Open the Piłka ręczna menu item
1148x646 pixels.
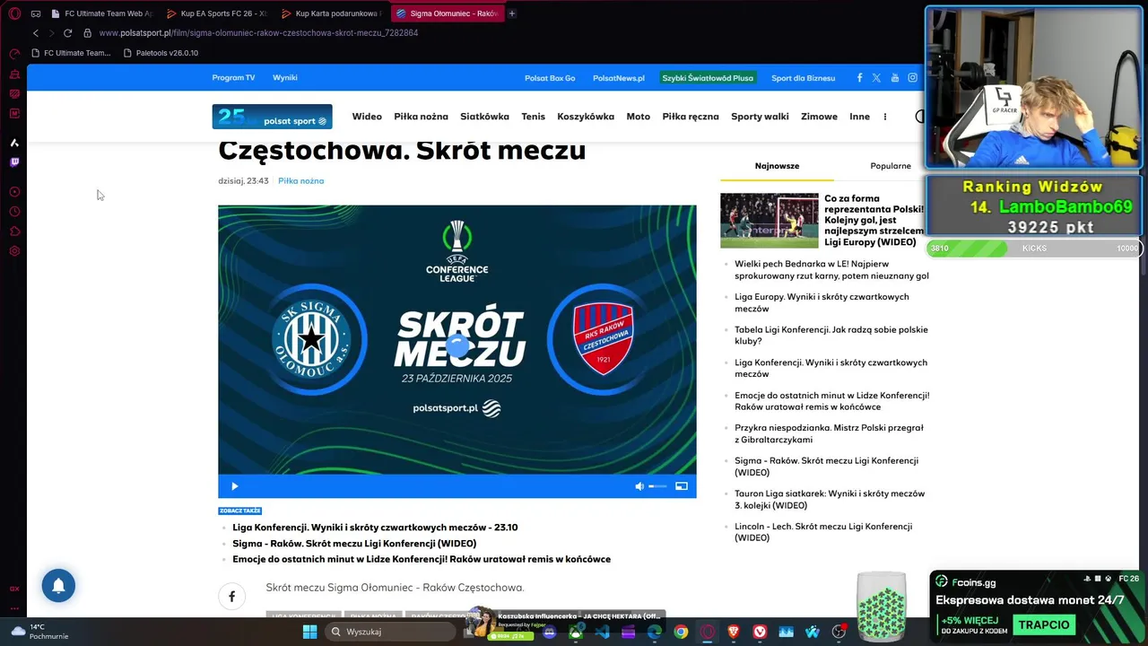point(691,117)
